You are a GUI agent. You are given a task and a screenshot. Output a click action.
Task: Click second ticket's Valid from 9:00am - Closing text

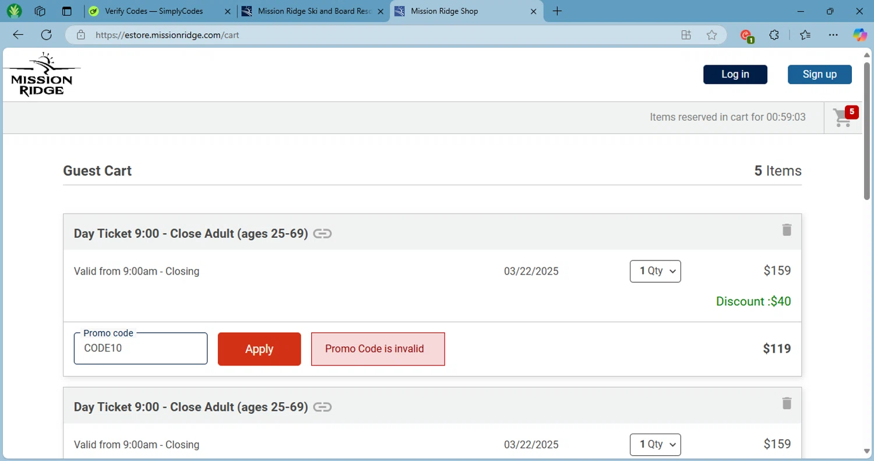pos(136,444)
